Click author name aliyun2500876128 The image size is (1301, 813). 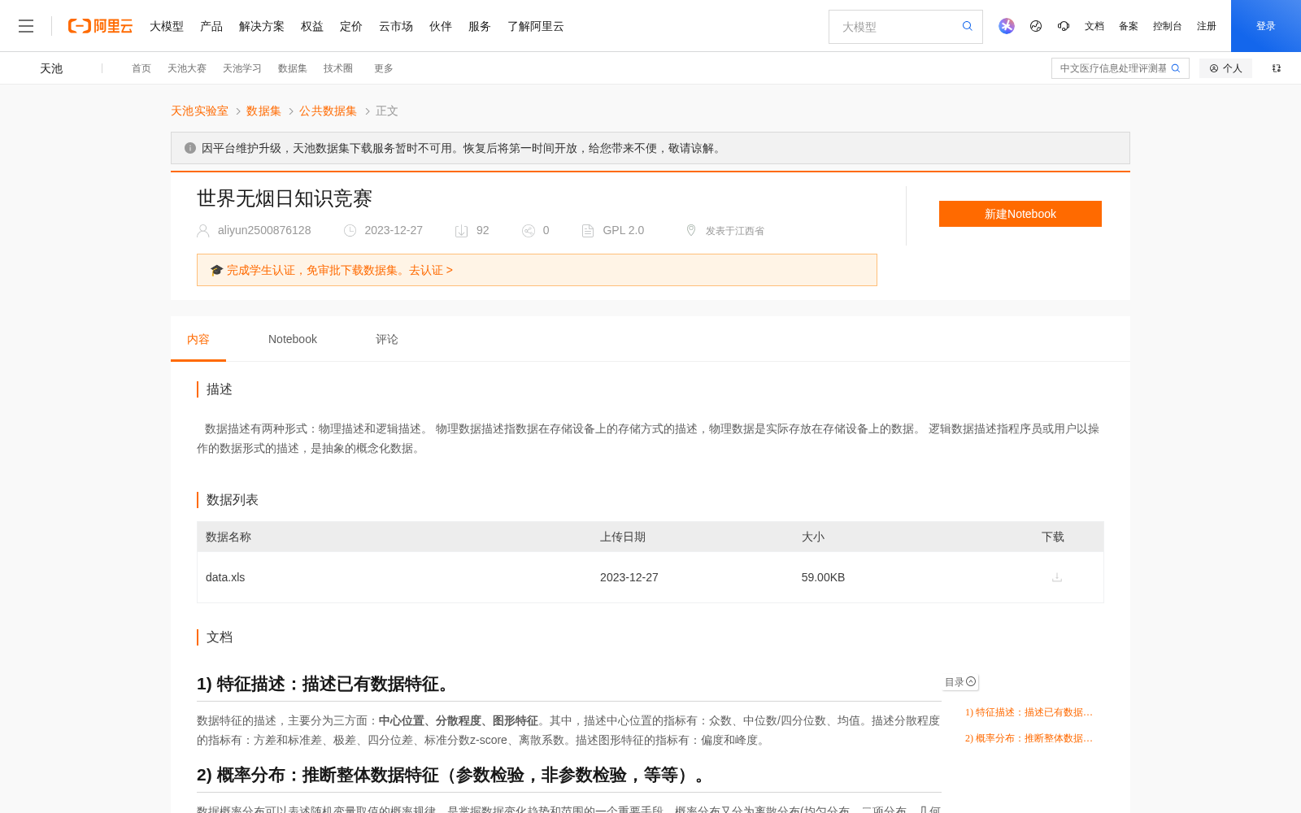pos(264,230)
